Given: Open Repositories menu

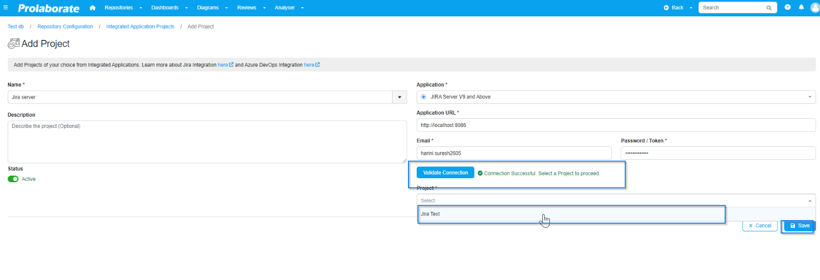Looking at the screenshot, I should pyautogui.click(x=123, y=8).
